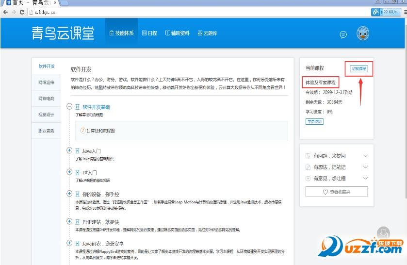The width and height of the screenshot is (407, 265).
Task: Select the 网营电商 sidebar category
Action: tap(47, 99)
